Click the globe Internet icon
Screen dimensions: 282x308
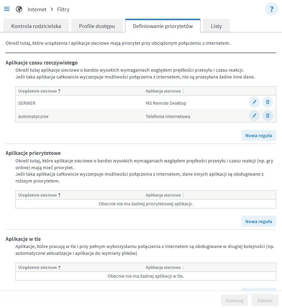(19, 9)
